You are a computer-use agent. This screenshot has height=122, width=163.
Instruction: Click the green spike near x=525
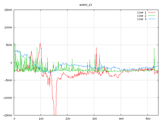pyautogui.click(x=154, y=49)
